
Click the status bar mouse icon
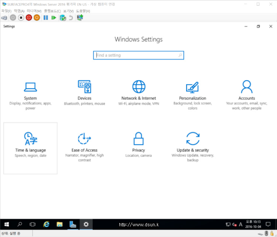click(266, 233)
